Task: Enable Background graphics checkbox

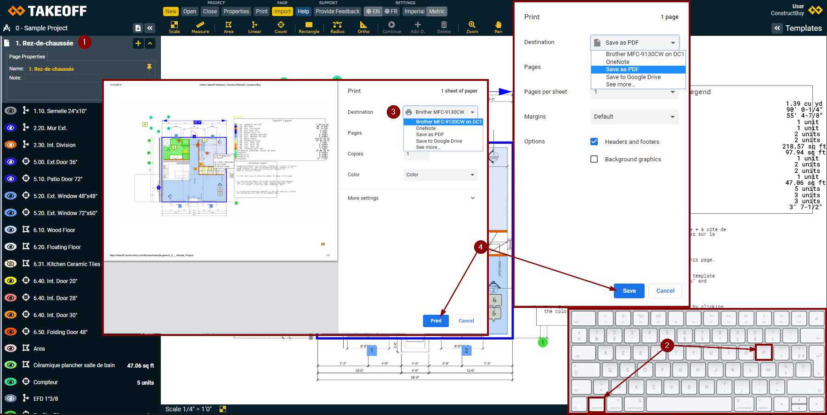Action: (x=594, y=159)
